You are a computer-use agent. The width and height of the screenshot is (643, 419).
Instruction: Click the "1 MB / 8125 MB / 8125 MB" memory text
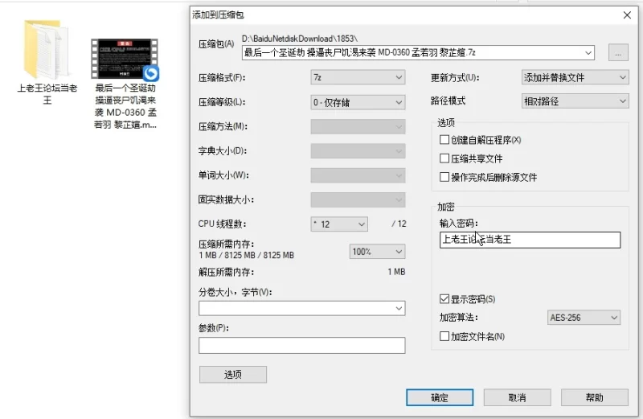(247, 255)
